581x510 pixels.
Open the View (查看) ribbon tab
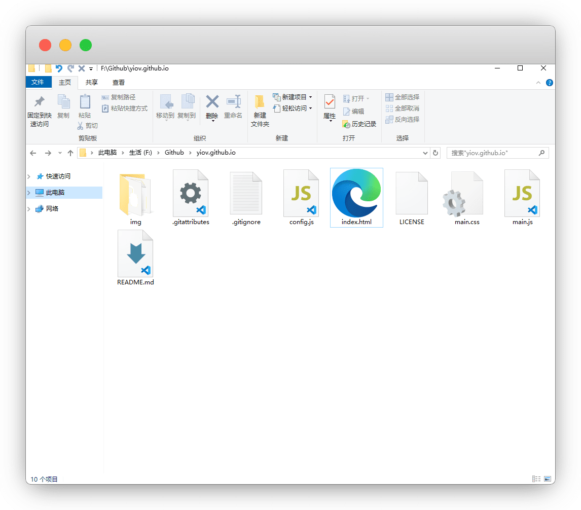click(119, 83)
